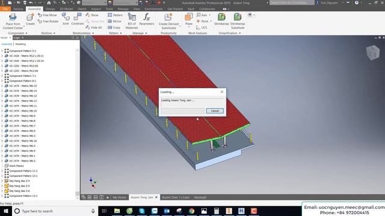The image size is (385, 216).
Task: Switch to the My Home document tab
Action: (119, 197)
